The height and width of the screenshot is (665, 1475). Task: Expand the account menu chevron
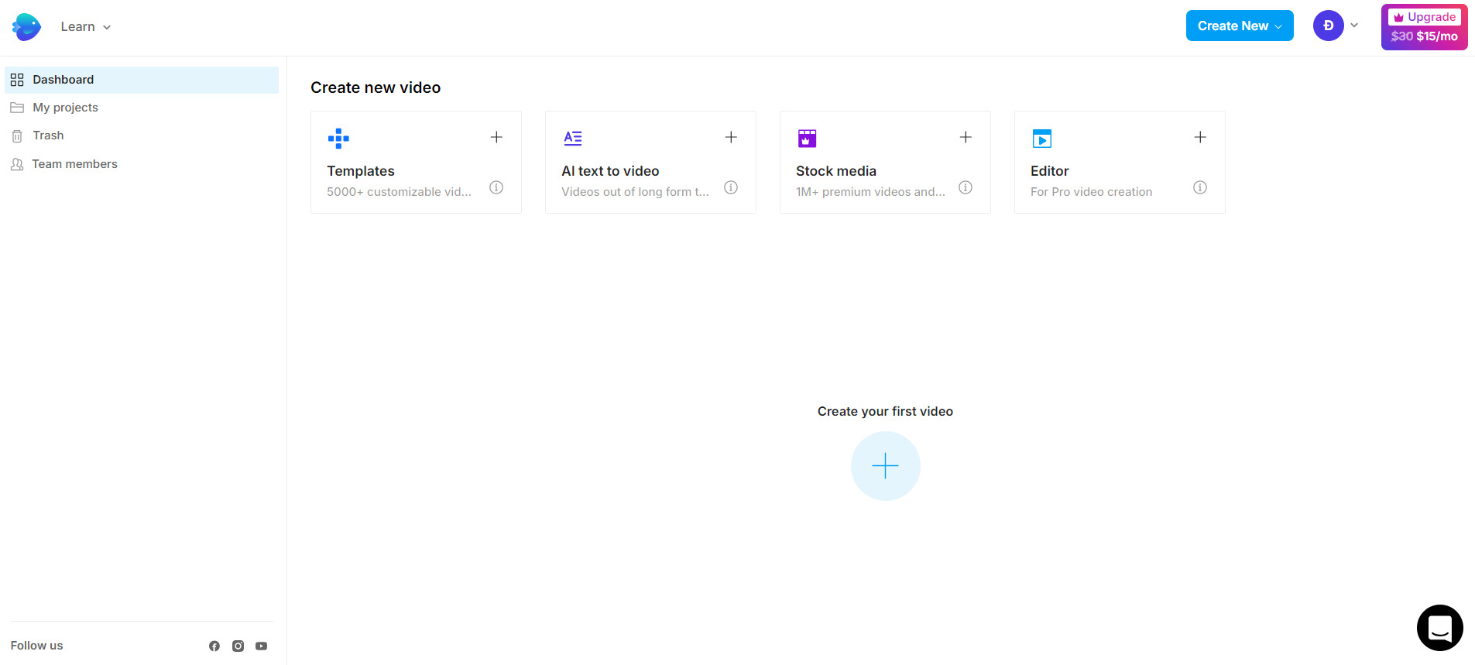pyautogui.click(x=1354, y=26)
